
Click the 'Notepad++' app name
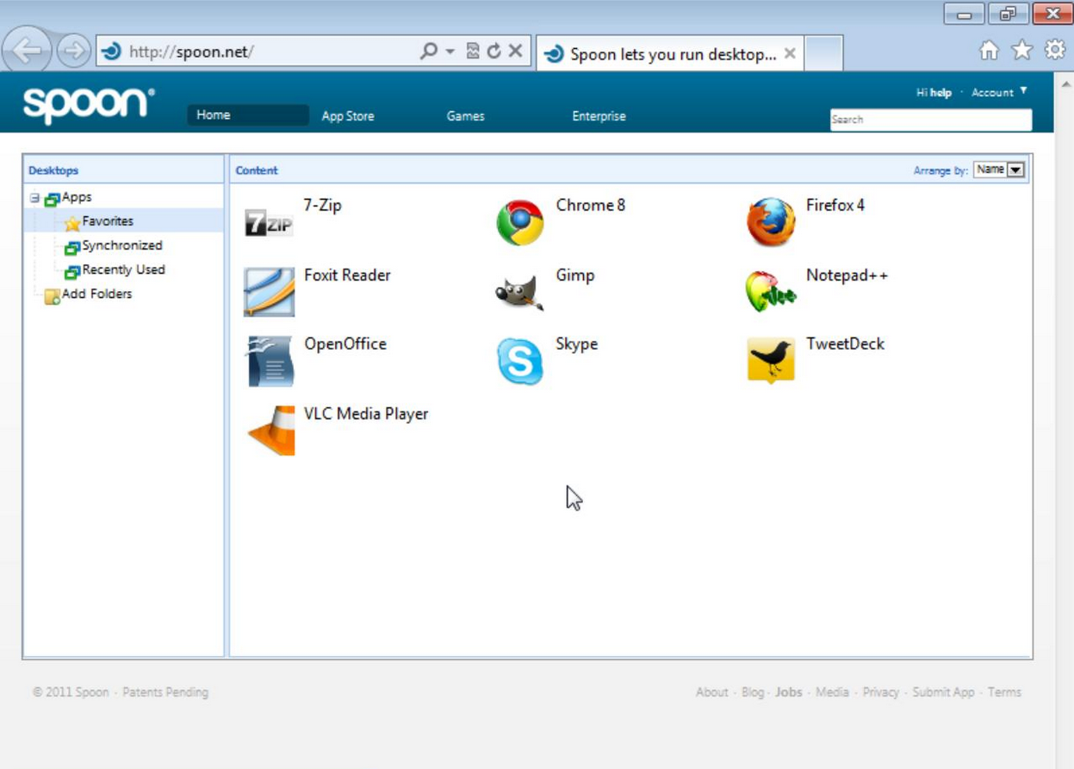click(x=847, y=276)
